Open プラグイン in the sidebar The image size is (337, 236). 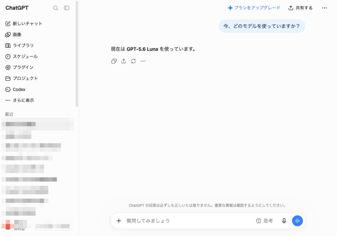click(x=19, y=67)
